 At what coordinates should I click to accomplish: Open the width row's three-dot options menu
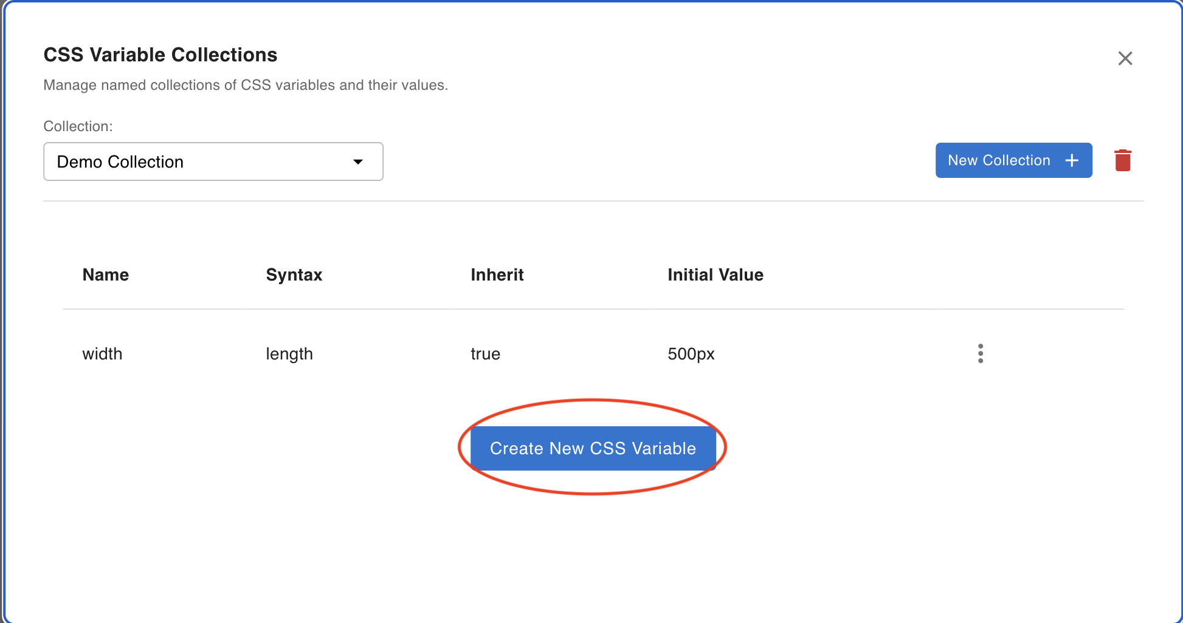[x=980, y=353]
